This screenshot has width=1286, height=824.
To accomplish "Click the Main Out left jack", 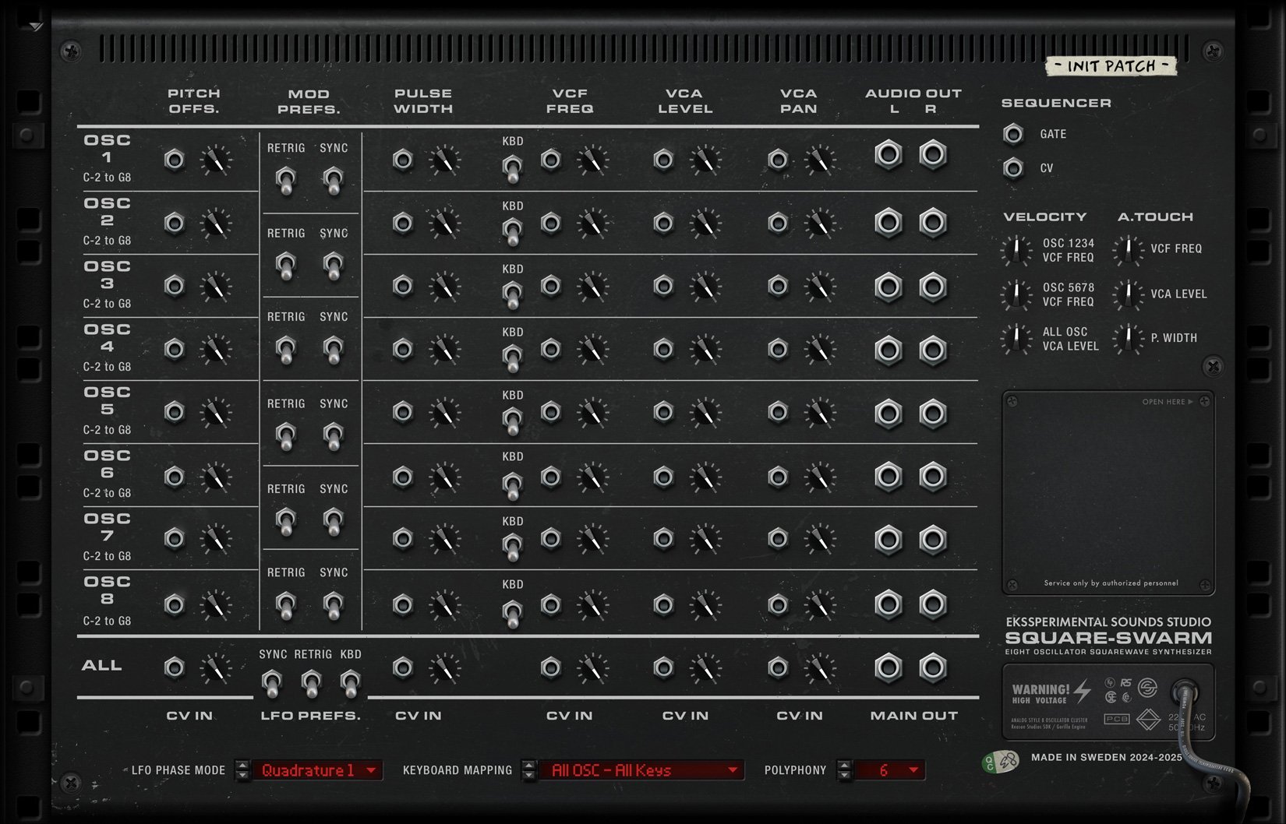I will click(889, 667).
